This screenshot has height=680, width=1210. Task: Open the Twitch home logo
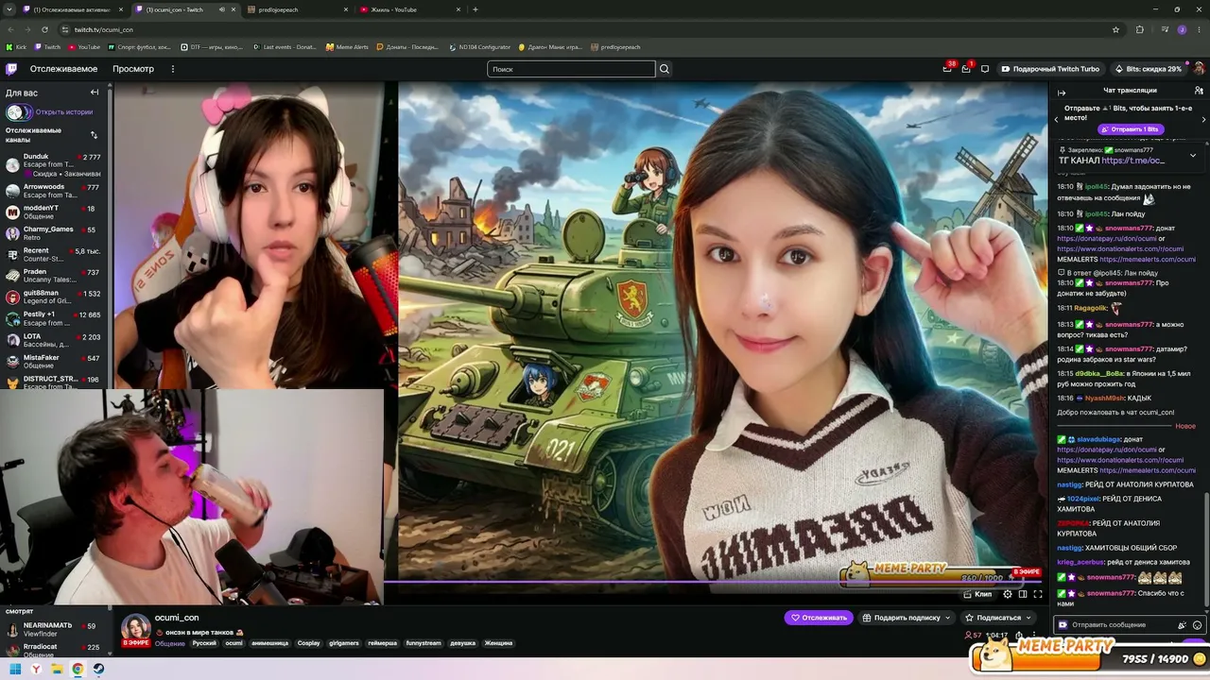(11, 69)
